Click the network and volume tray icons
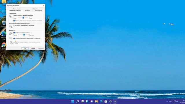Viewport: 185px width, 104px height. point(176,101)
